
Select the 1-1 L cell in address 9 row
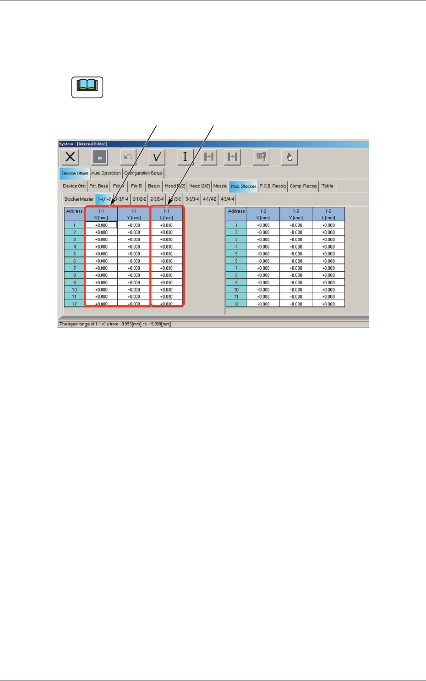[x=166, y=282]
